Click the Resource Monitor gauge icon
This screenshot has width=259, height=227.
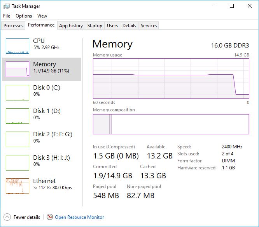point(50,217)
